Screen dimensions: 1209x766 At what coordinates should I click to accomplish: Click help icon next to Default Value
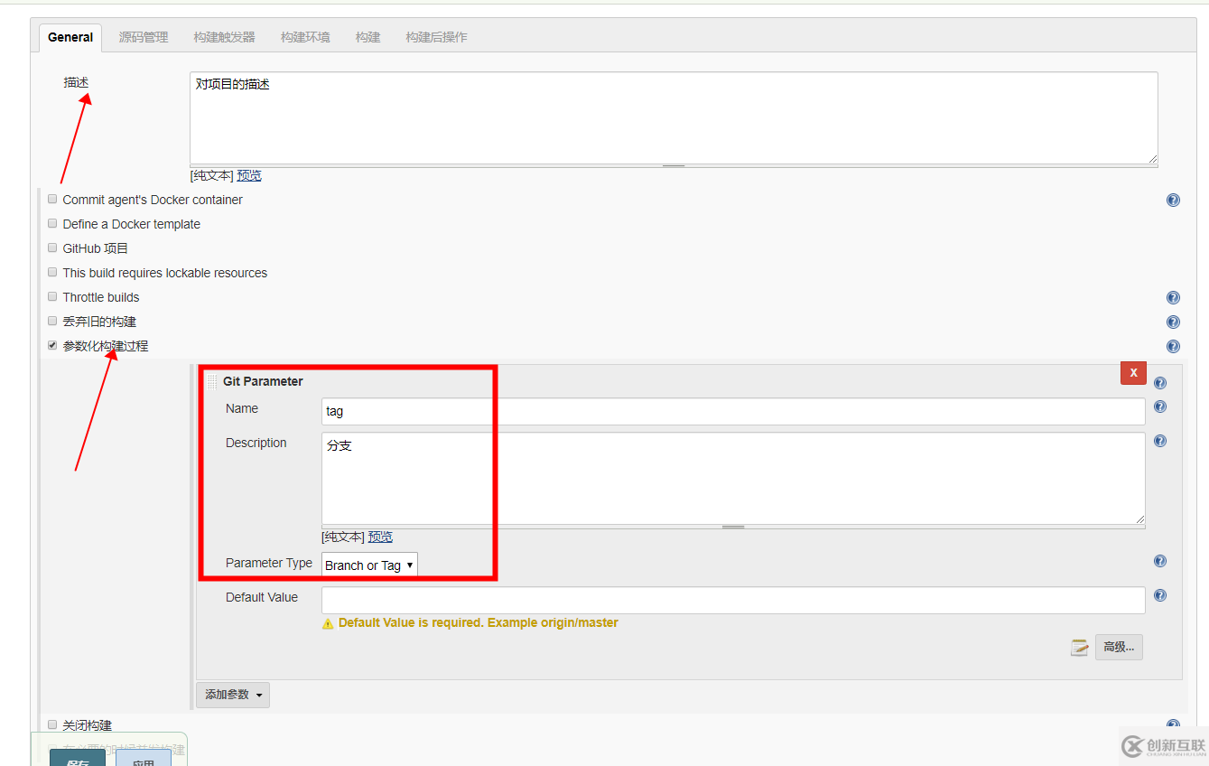(1159, 594)
